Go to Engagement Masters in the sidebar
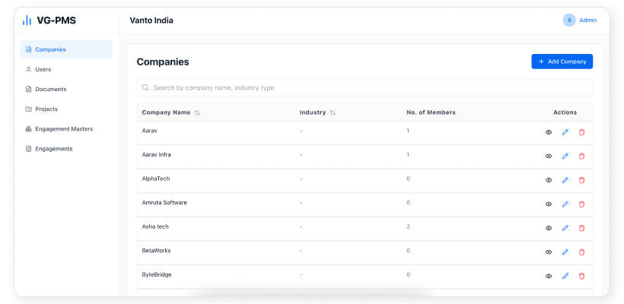The height and width of the screenshot is (304, 624). click(64, 128)
